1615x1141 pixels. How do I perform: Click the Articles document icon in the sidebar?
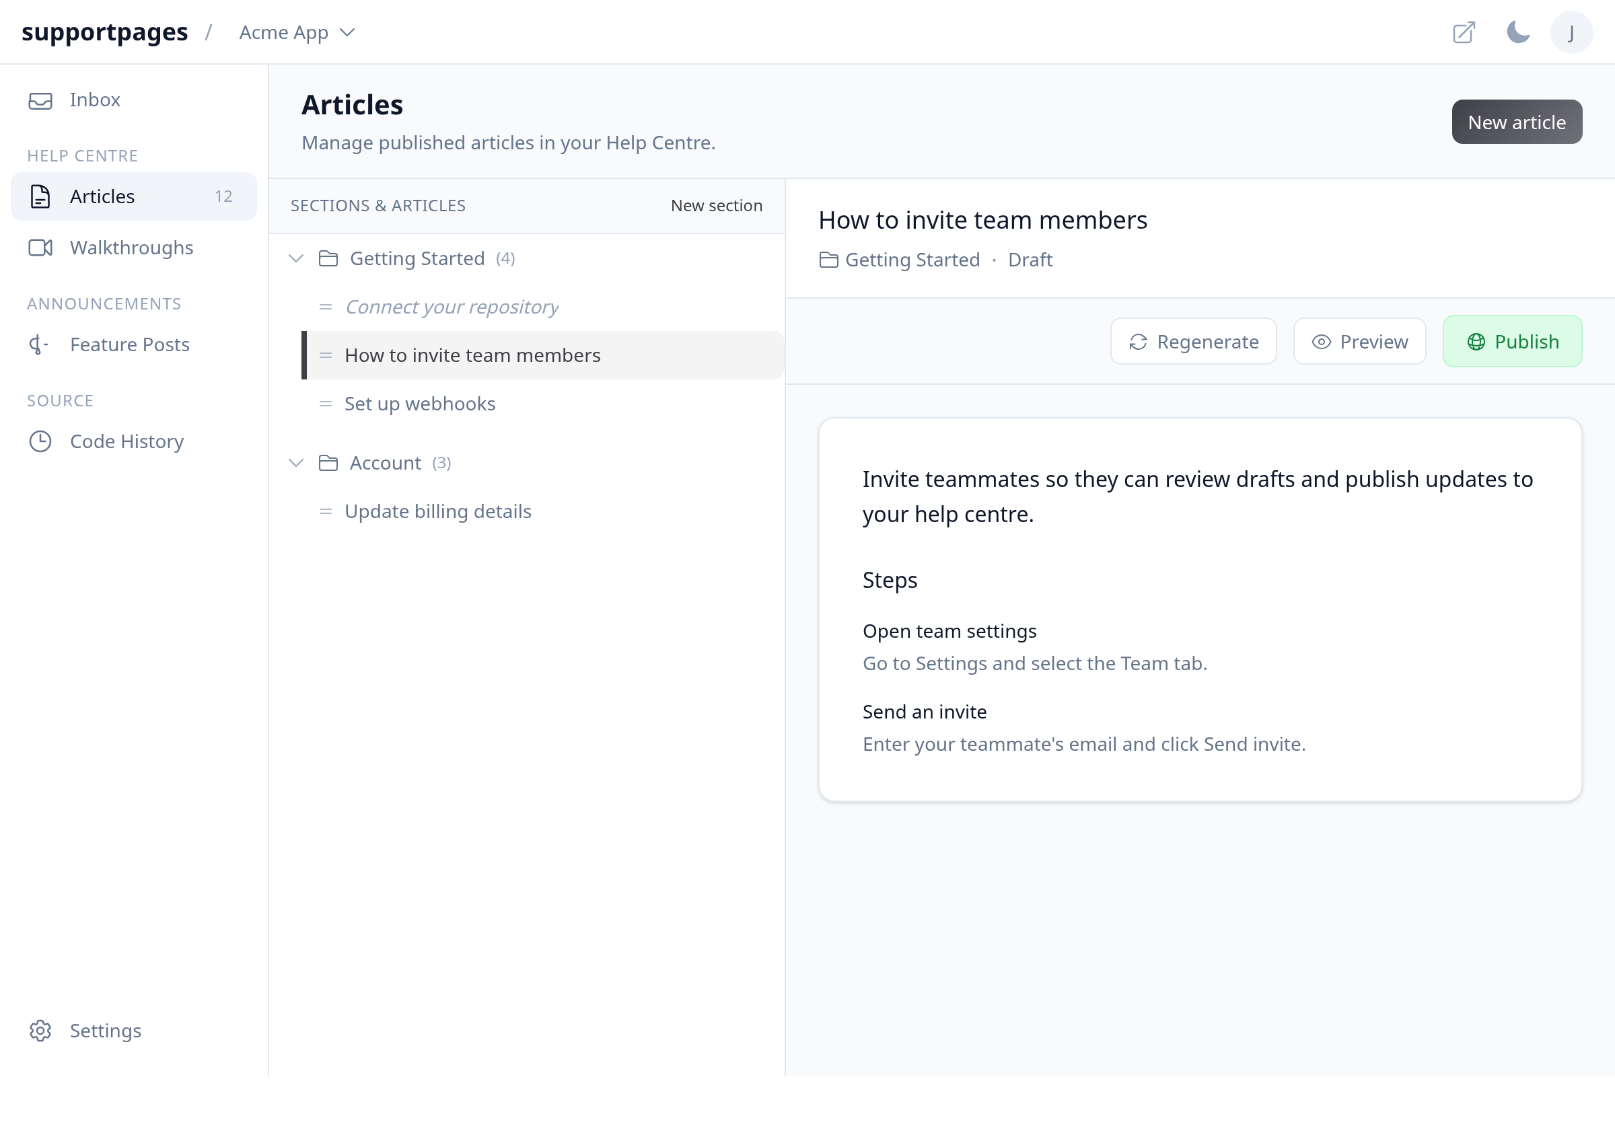(x=40, y=197)
